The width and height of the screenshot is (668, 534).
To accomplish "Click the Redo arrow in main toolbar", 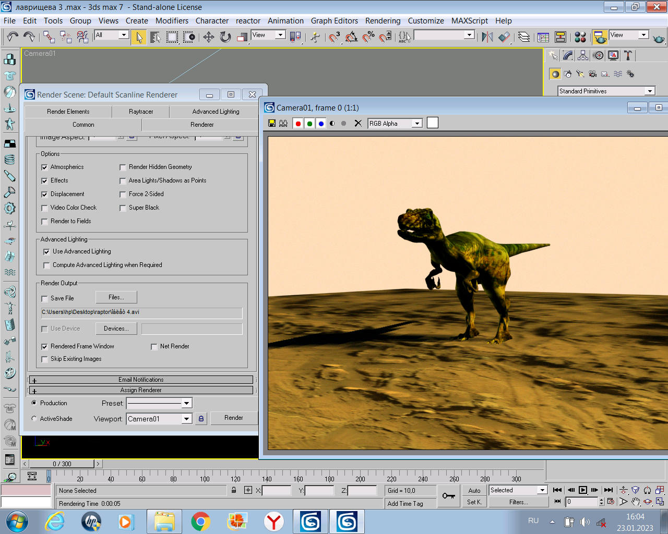I will [29, 37].
